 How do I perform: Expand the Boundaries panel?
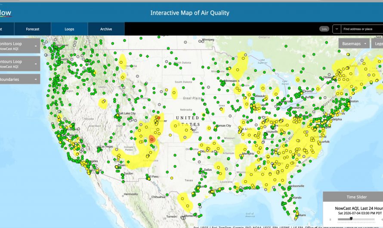[x=19, y=79]
